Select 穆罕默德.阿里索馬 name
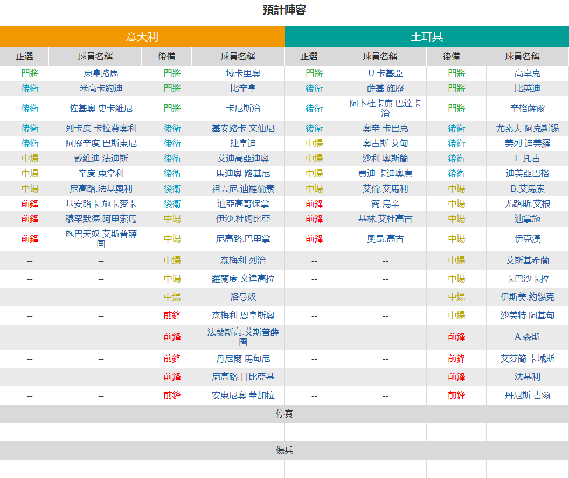This screenshot has height=478, width=569. (101, 219)
